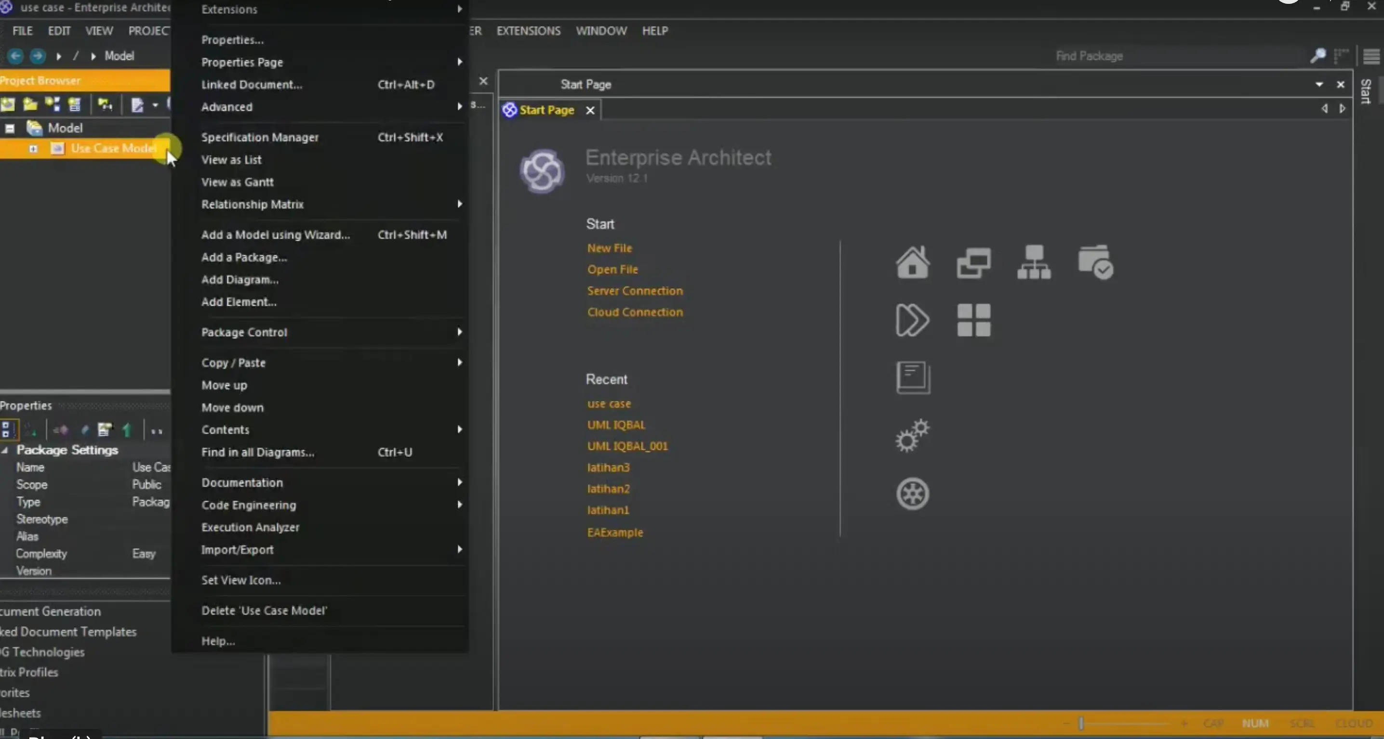1384x739 pixels.
Task: Open the Start Page dropdown arrow
Action: (x=1319, y=85)
